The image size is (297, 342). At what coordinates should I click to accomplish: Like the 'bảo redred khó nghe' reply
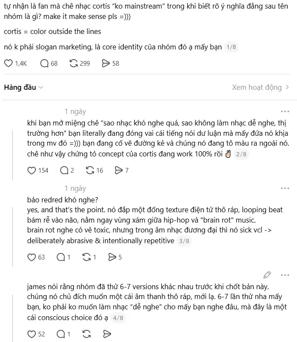point(31,257)
